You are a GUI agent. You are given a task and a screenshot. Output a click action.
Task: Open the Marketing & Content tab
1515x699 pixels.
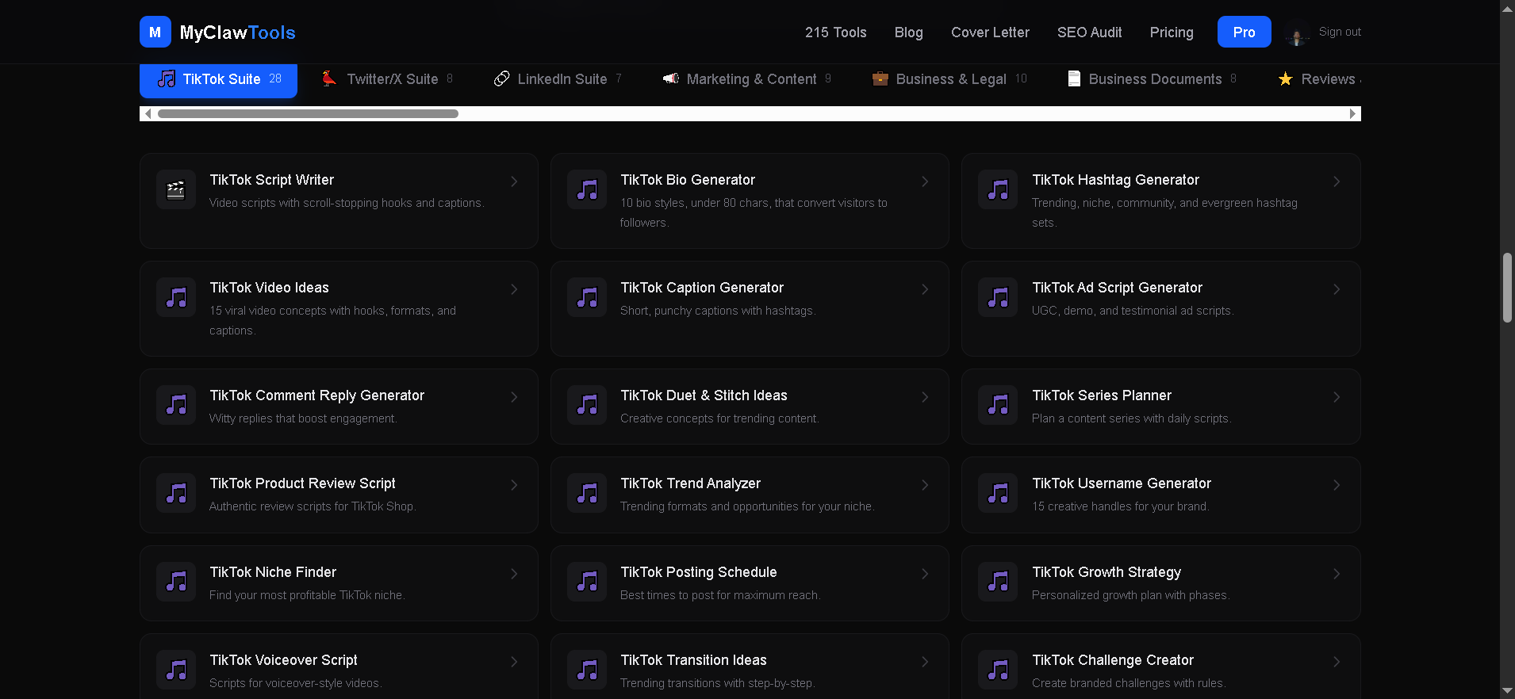point(747,79)
